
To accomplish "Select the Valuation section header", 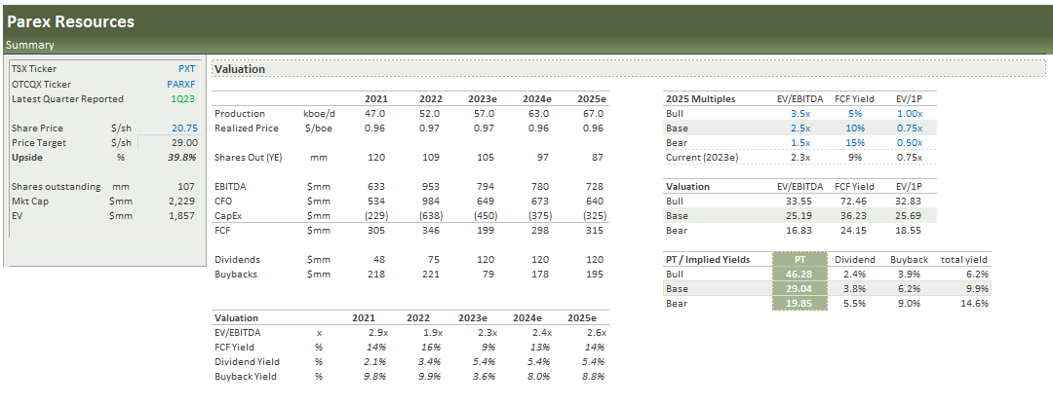I will pos(629,69).
